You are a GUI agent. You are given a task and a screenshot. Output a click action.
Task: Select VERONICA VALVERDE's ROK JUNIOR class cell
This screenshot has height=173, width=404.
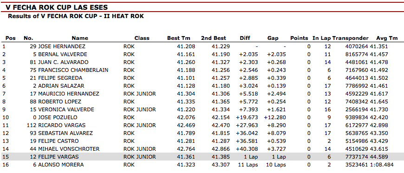(139, 109)
